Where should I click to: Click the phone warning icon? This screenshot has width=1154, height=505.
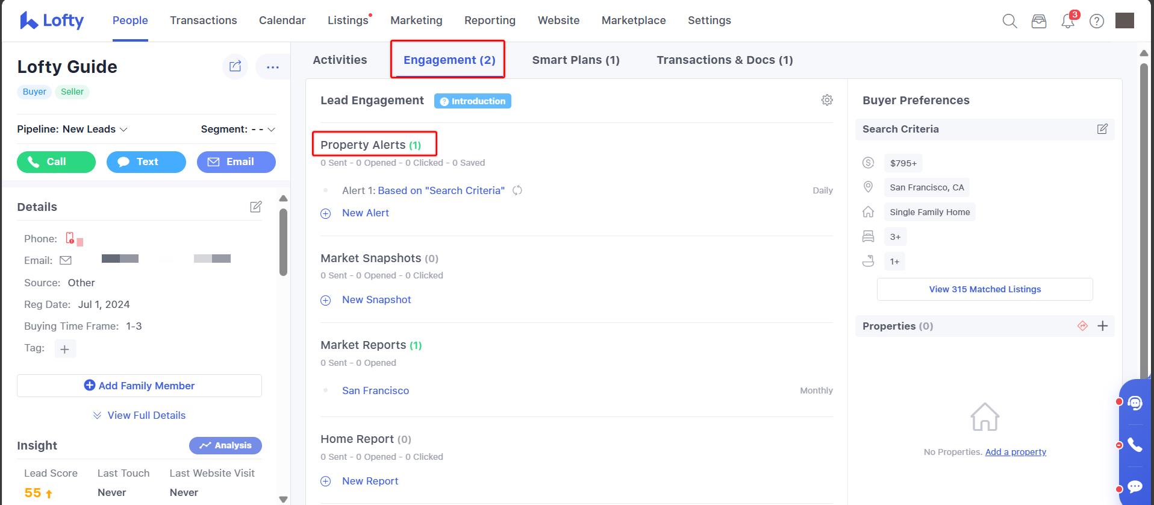70,238
